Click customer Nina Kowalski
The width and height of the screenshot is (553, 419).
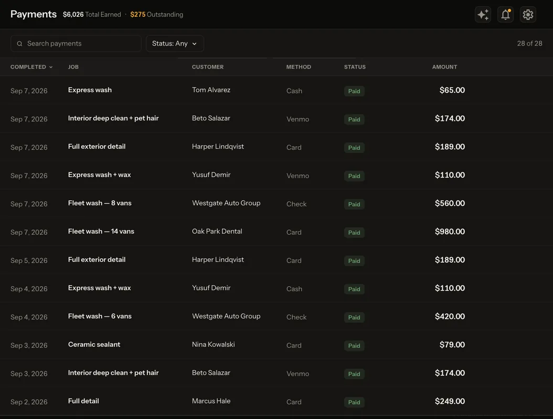point(214,344)
